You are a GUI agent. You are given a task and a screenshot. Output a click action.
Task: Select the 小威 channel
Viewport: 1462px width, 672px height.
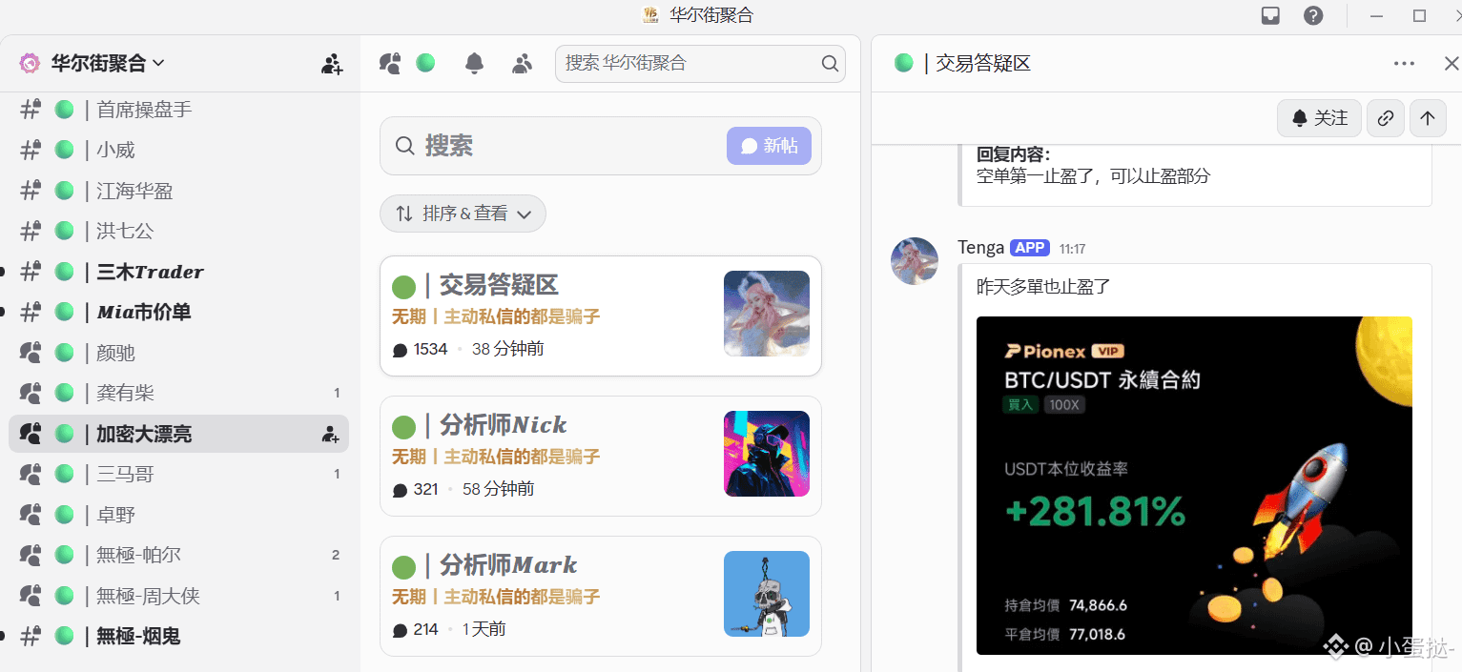178,150
